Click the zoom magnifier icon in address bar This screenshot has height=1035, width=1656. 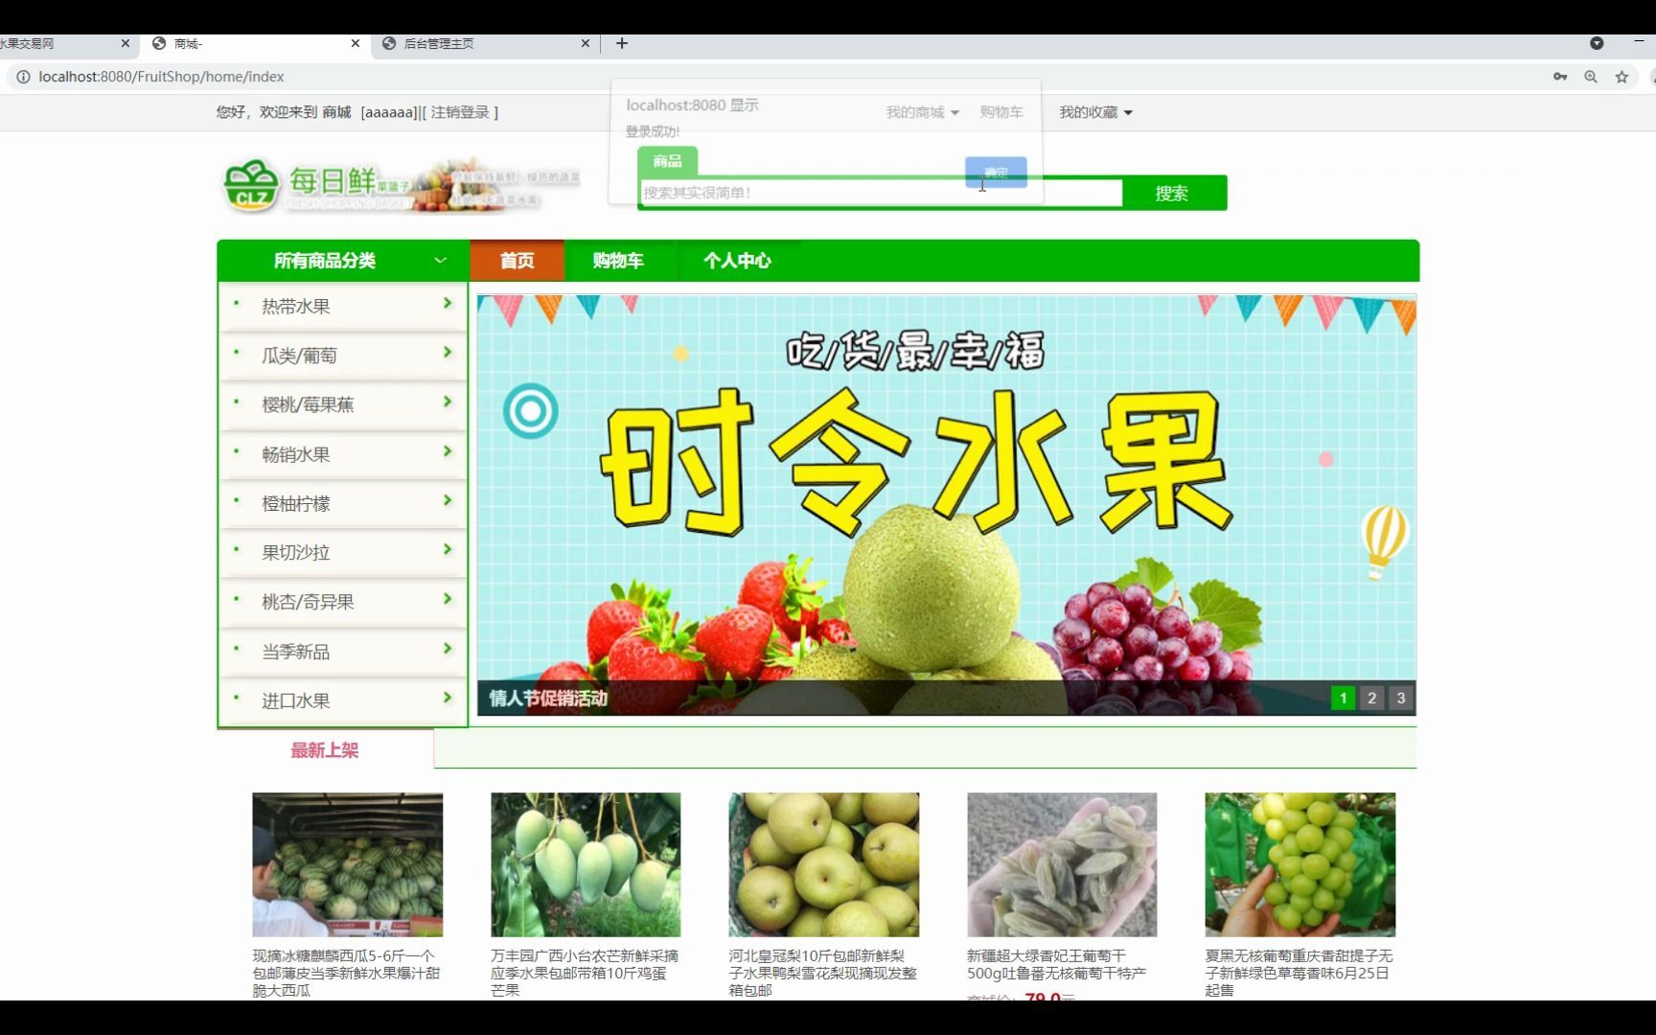pyautogui.click(x=1591, y=77)
